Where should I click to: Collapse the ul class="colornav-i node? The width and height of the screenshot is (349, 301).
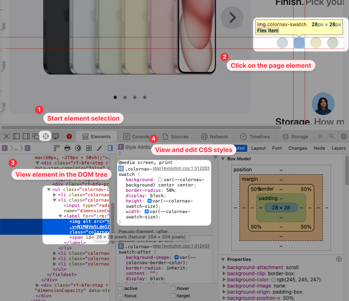coord(49,190)
